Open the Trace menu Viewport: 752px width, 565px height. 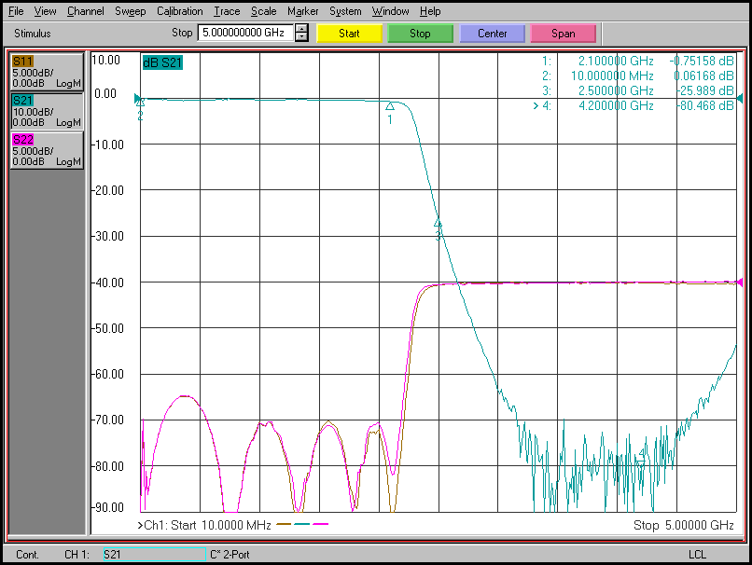(227, 11)
